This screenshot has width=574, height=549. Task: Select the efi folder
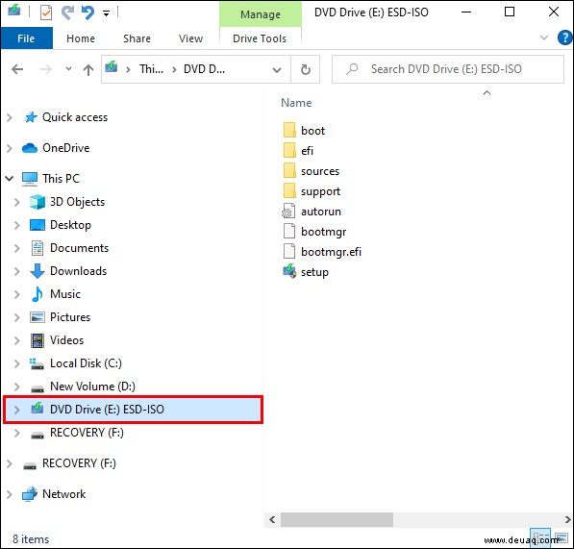(x=307, y=151)
